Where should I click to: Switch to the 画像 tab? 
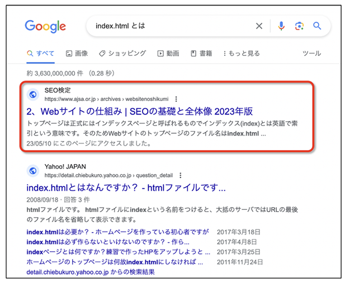click(77, 54)
